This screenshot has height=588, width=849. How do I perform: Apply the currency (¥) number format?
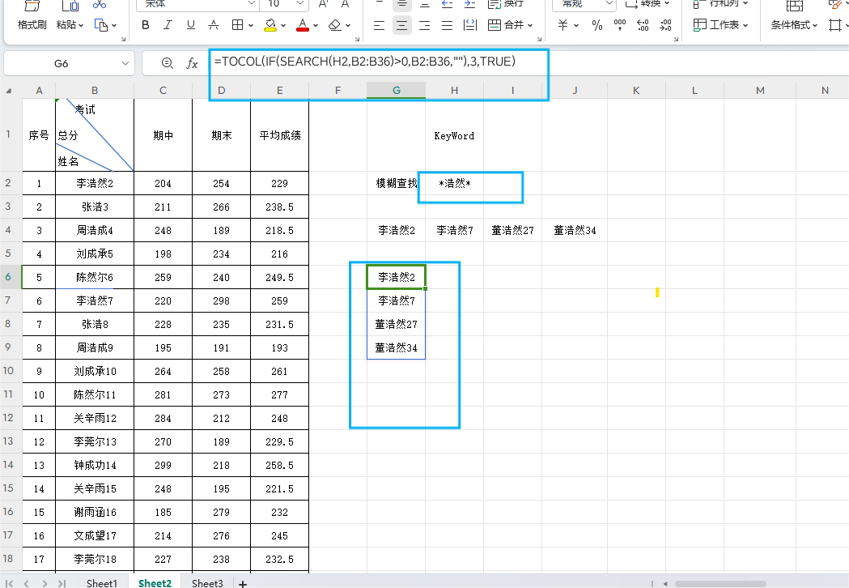(x=563, y=25)
